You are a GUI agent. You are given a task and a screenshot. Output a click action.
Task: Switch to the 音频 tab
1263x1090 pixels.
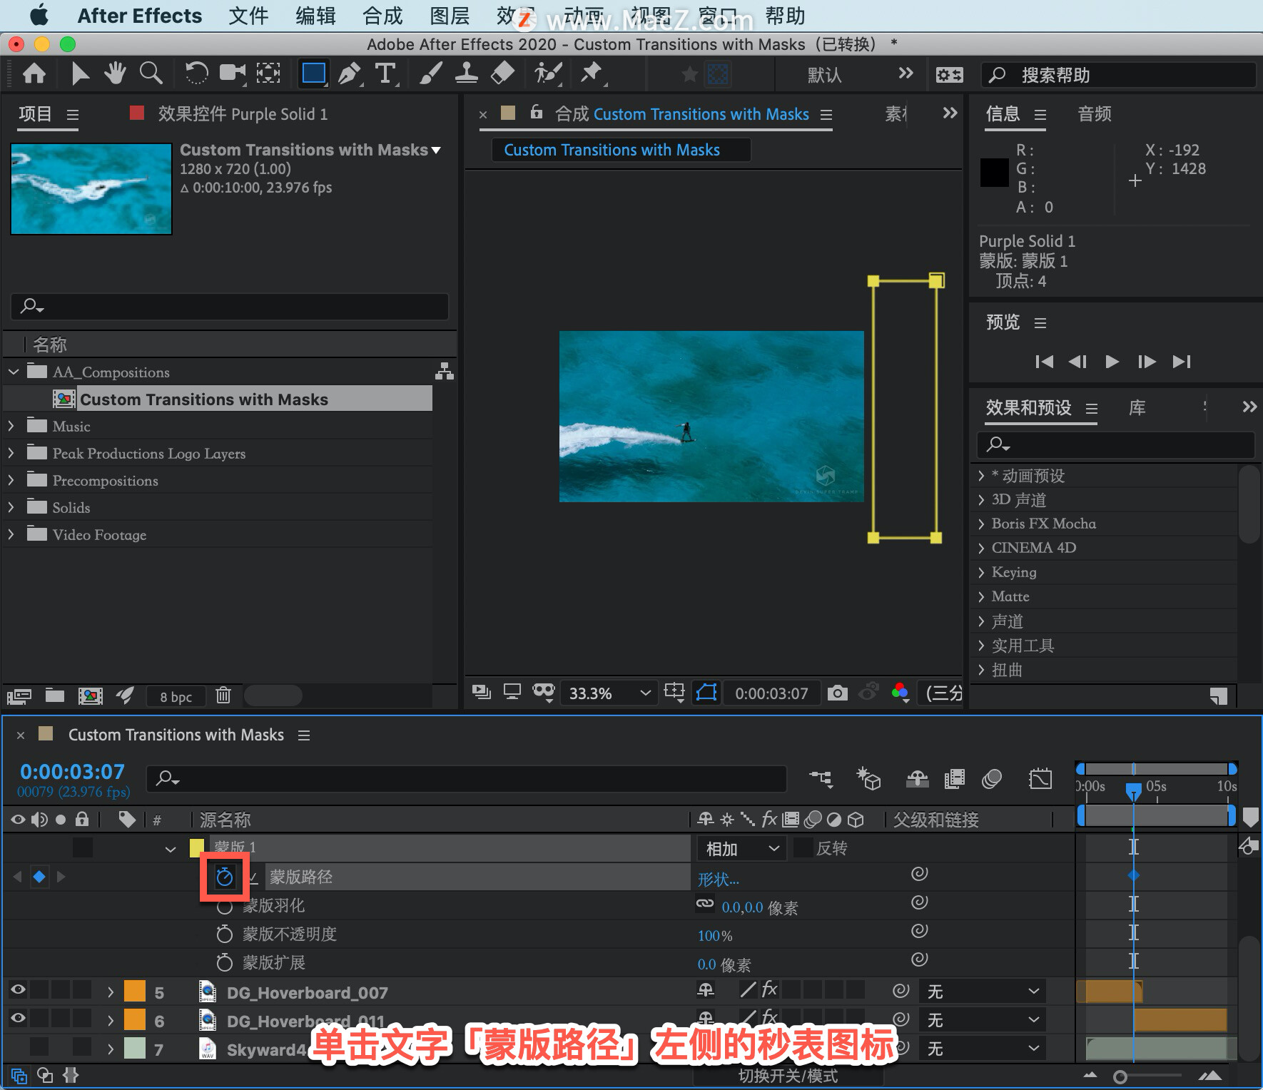(1095, 113)
